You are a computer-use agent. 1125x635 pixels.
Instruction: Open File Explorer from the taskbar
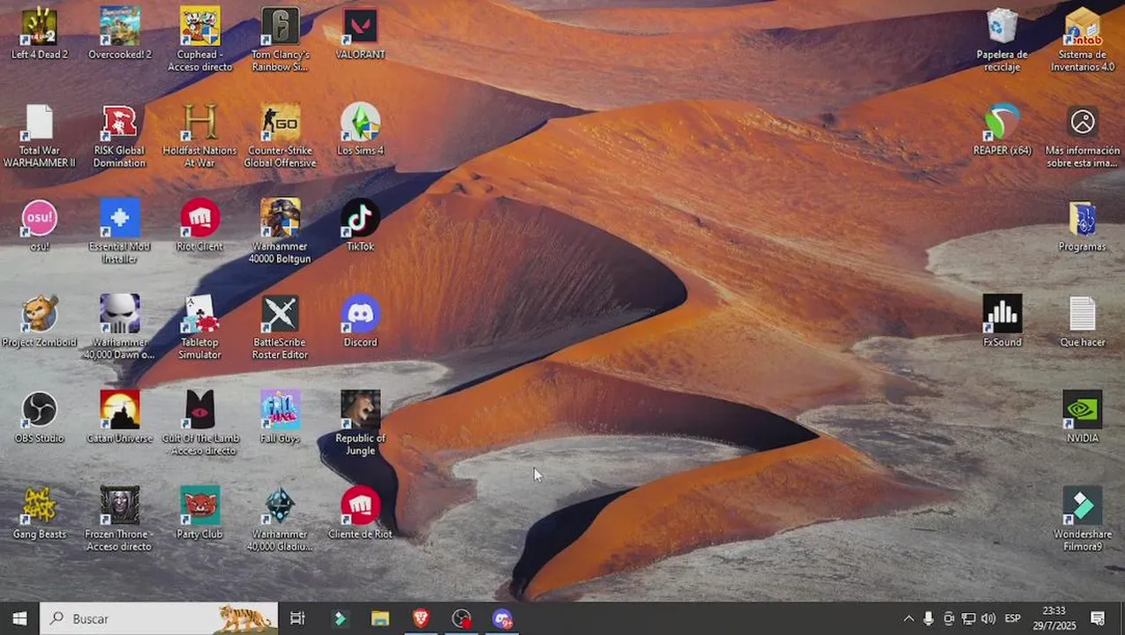tap(380, 618)
